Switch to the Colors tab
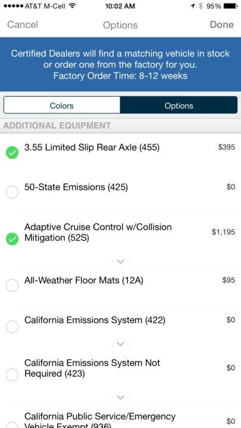Image resolution: width=241 pixels, height=428 pixels. tap(62, 105)
